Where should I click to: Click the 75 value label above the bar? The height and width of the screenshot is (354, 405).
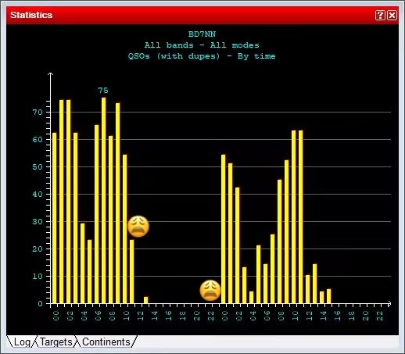pyautogui.click(x=103, y=91)
